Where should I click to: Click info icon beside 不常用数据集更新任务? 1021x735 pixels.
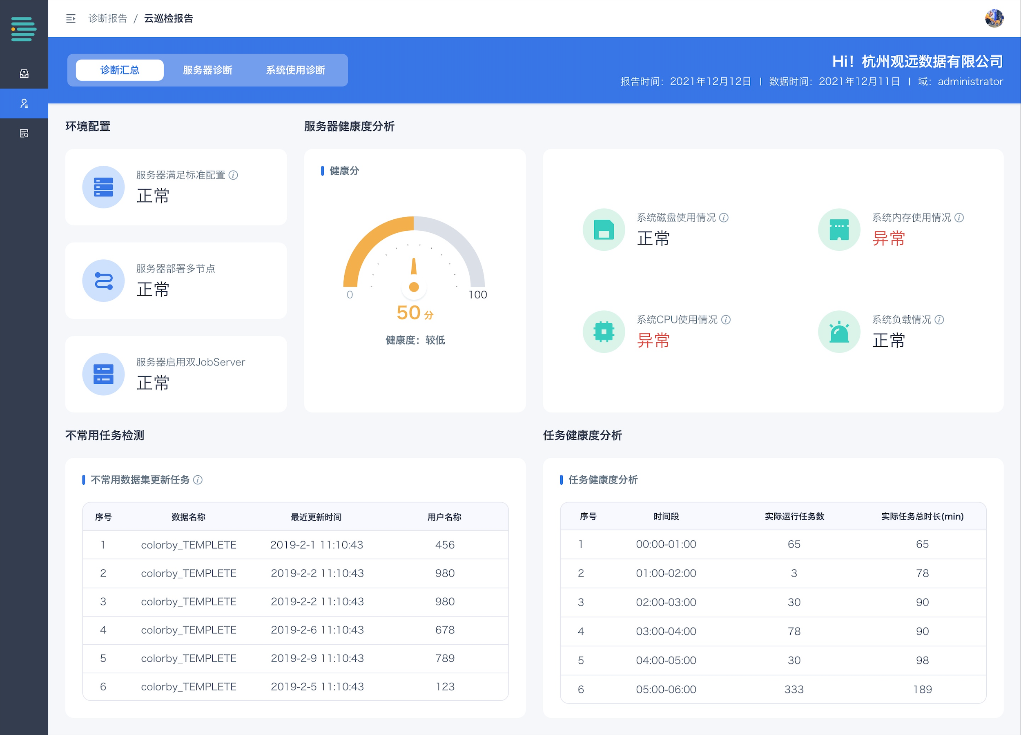pyautogui.click(x=198, y=480)
